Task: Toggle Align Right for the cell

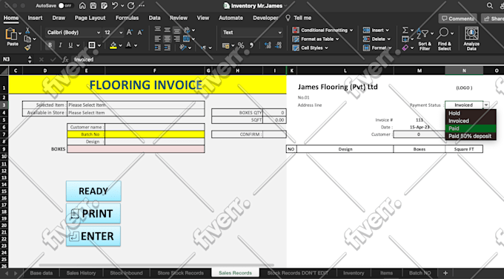Action: click(x=177, y=39)
